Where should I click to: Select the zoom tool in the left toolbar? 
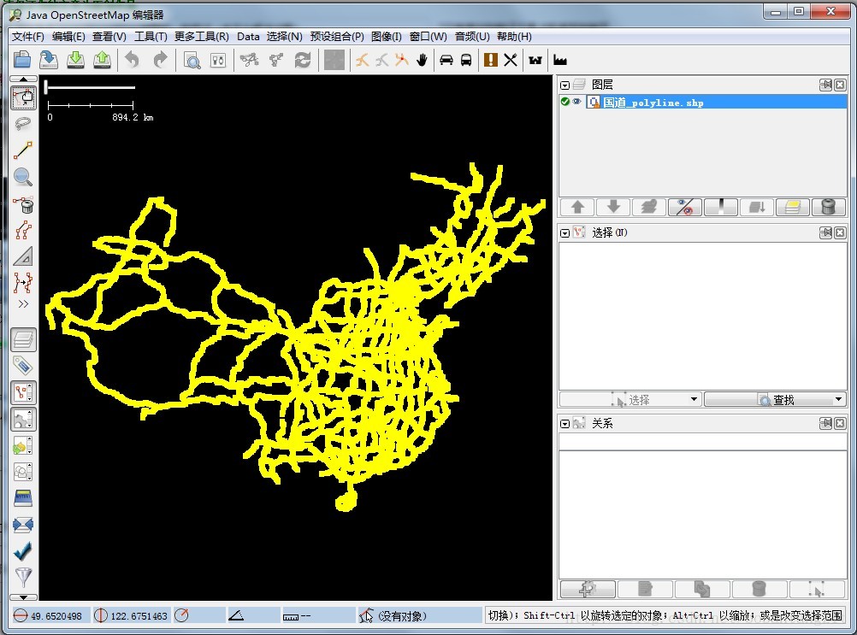click(23, 177)
